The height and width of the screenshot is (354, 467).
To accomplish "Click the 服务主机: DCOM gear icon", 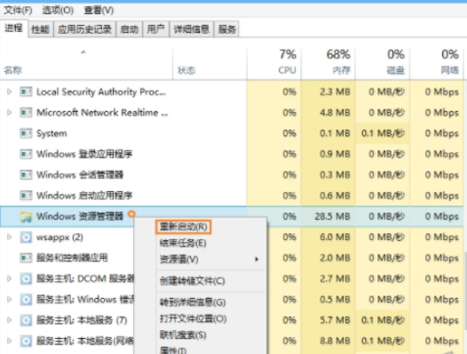I will click(x=26, y=278).
